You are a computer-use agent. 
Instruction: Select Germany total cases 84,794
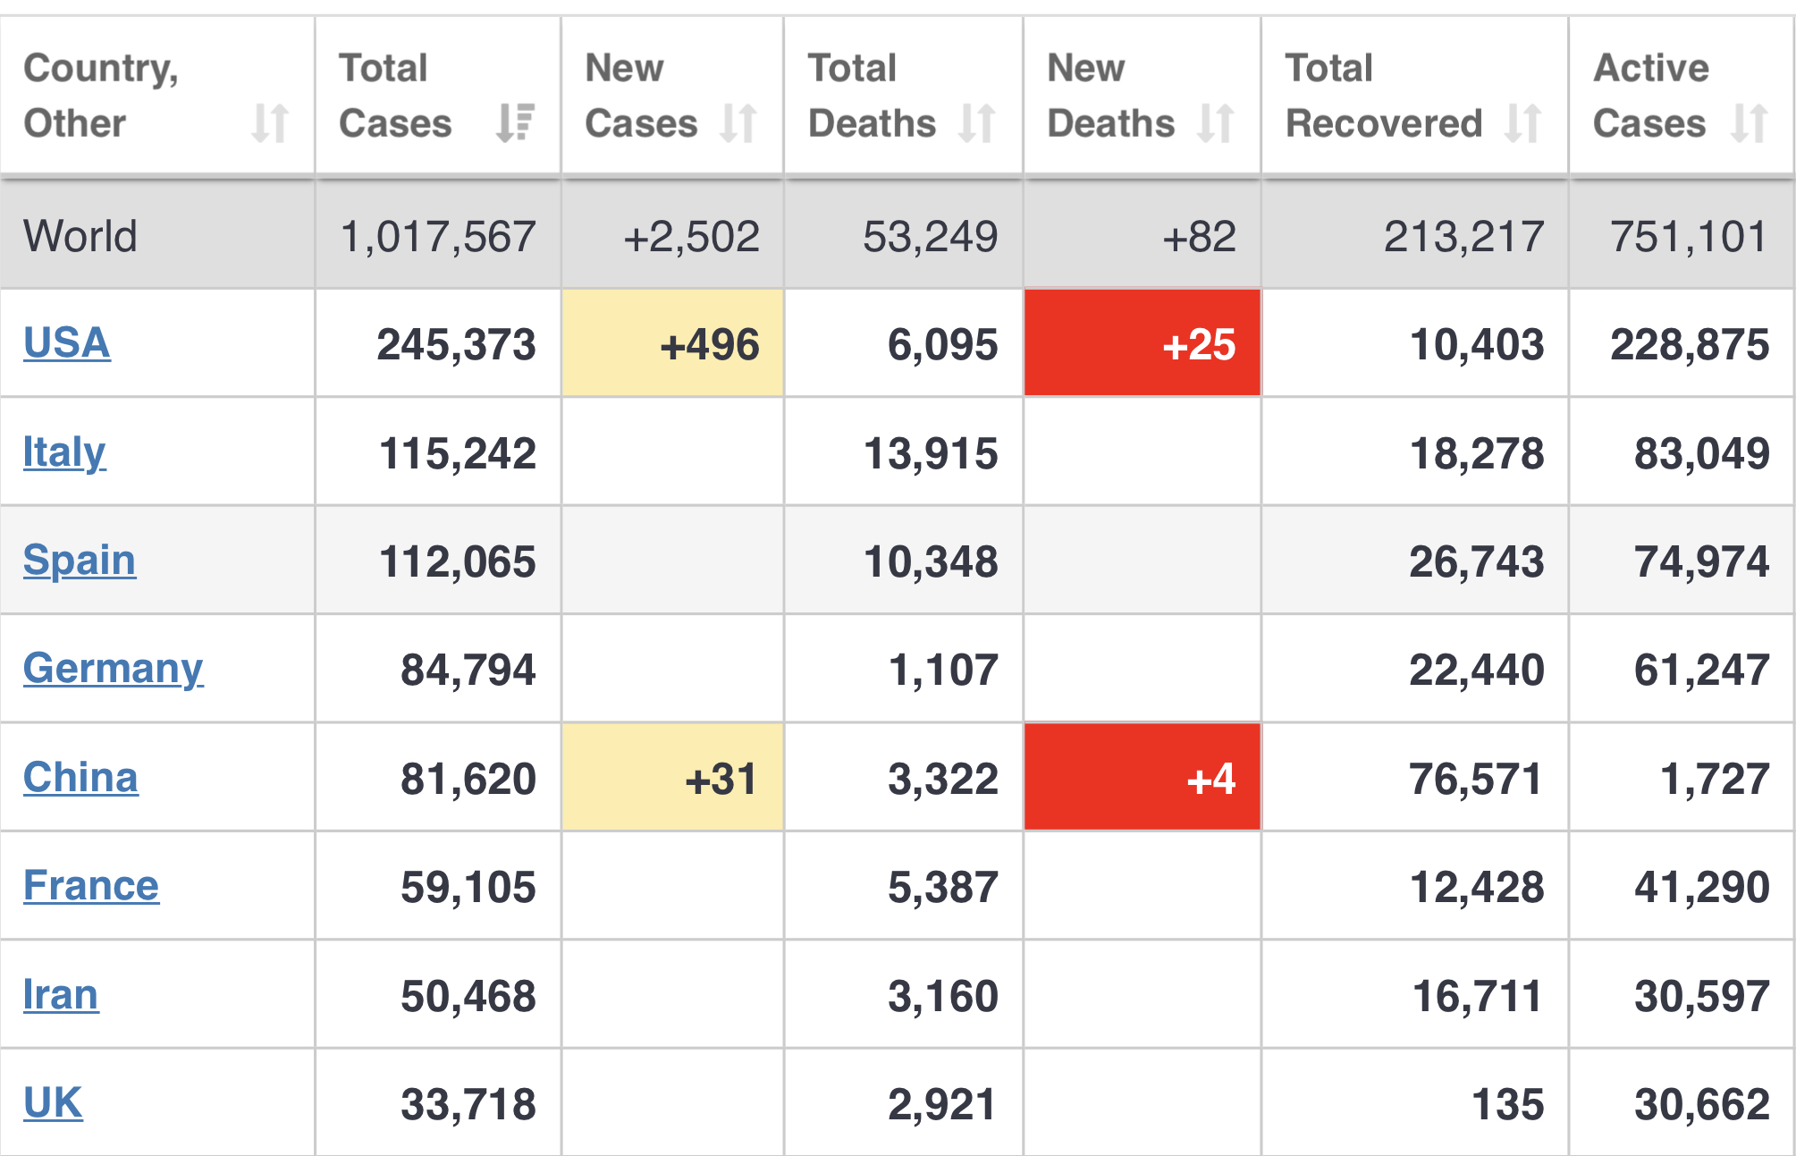[468, 671]
